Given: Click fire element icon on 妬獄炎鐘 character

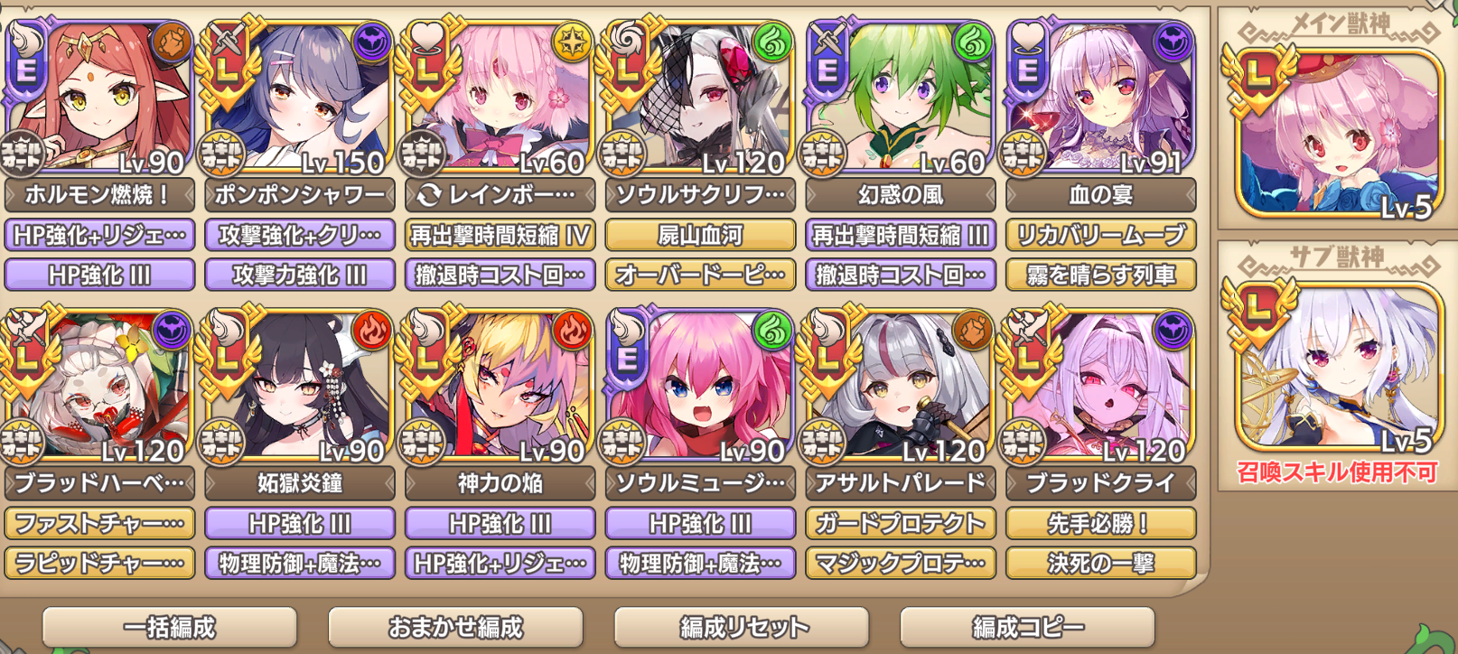Looking at the screenshot, I should click(x=371, y=332).
